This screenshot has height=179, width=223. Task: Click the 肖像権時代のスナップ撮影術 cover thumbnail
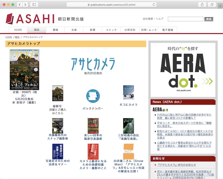58,126
